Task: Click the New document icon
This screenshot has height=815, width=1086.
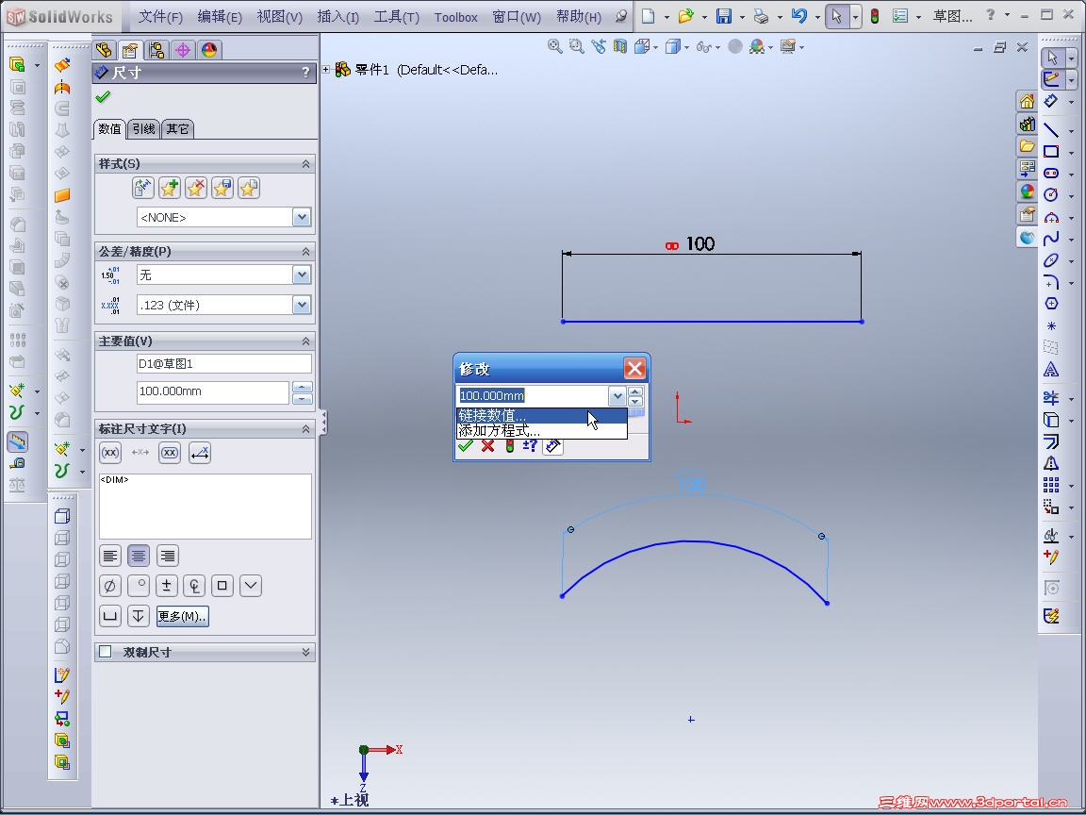Action: point(649,16)
